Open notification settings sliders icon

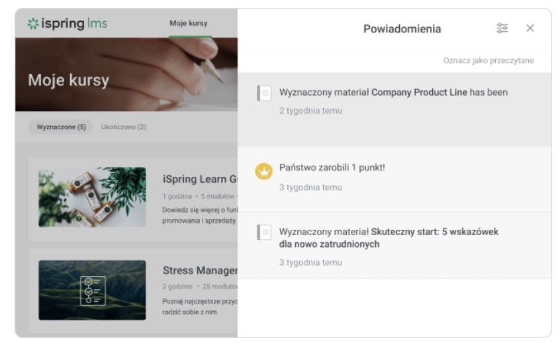[502, 28]
